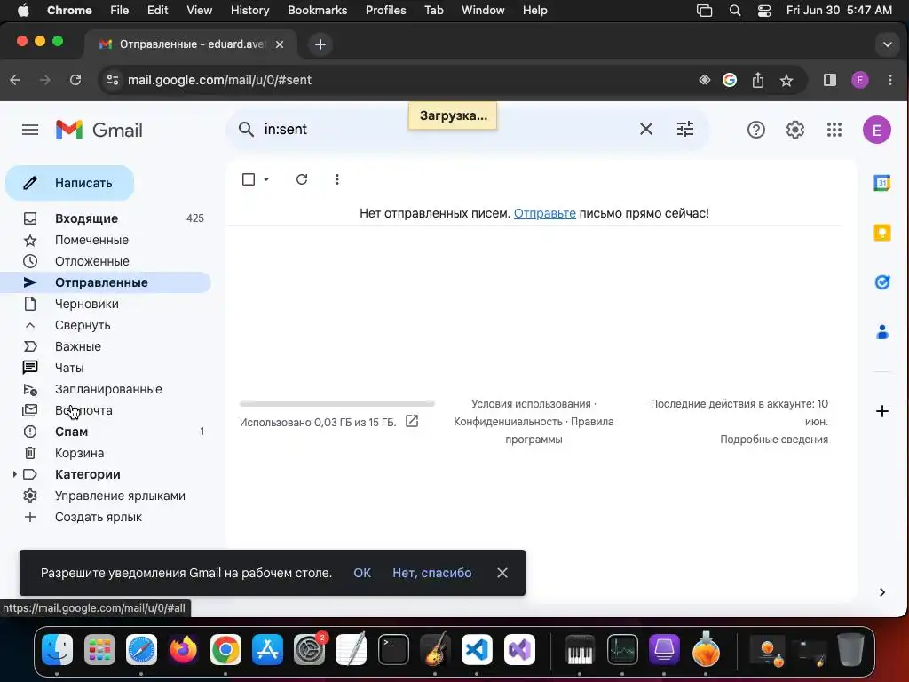
Task: Open Google Tasks side panel
Action: [881, 282]
